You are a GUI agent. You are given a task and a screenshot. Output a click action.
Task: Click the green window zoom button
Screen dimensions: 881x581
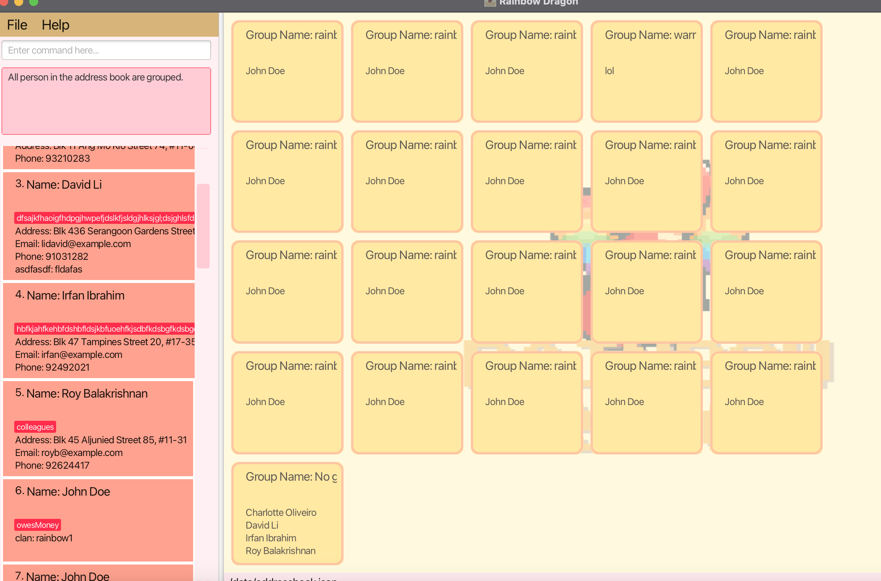pyautogui.click(x=34, y=2)
